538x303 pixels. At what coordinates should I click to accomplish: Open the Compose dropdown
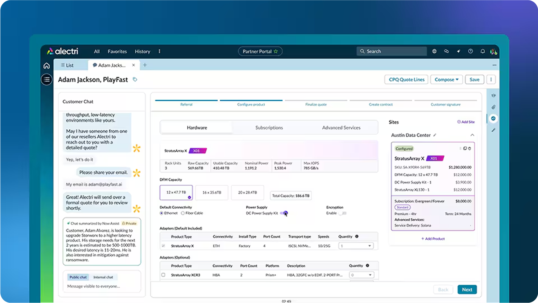(446, 80)
